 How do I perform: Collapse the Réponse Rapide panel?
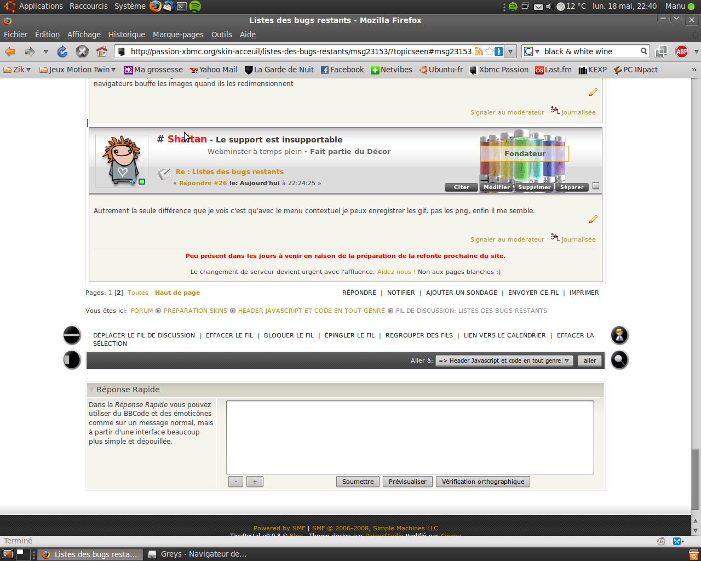coord(91,390)
